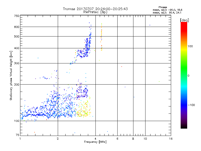The height and width of the screenshot is (151, 201).
Task: Click the isolated red point near 6.5 MHz
Action: pyautogui.click(x=122, y=66)
